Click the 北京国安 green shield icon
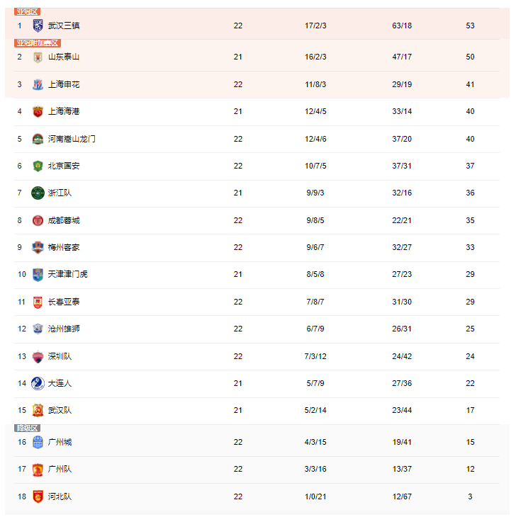The height and width of the screenshot is (517, 516). [x=38, y=166]
